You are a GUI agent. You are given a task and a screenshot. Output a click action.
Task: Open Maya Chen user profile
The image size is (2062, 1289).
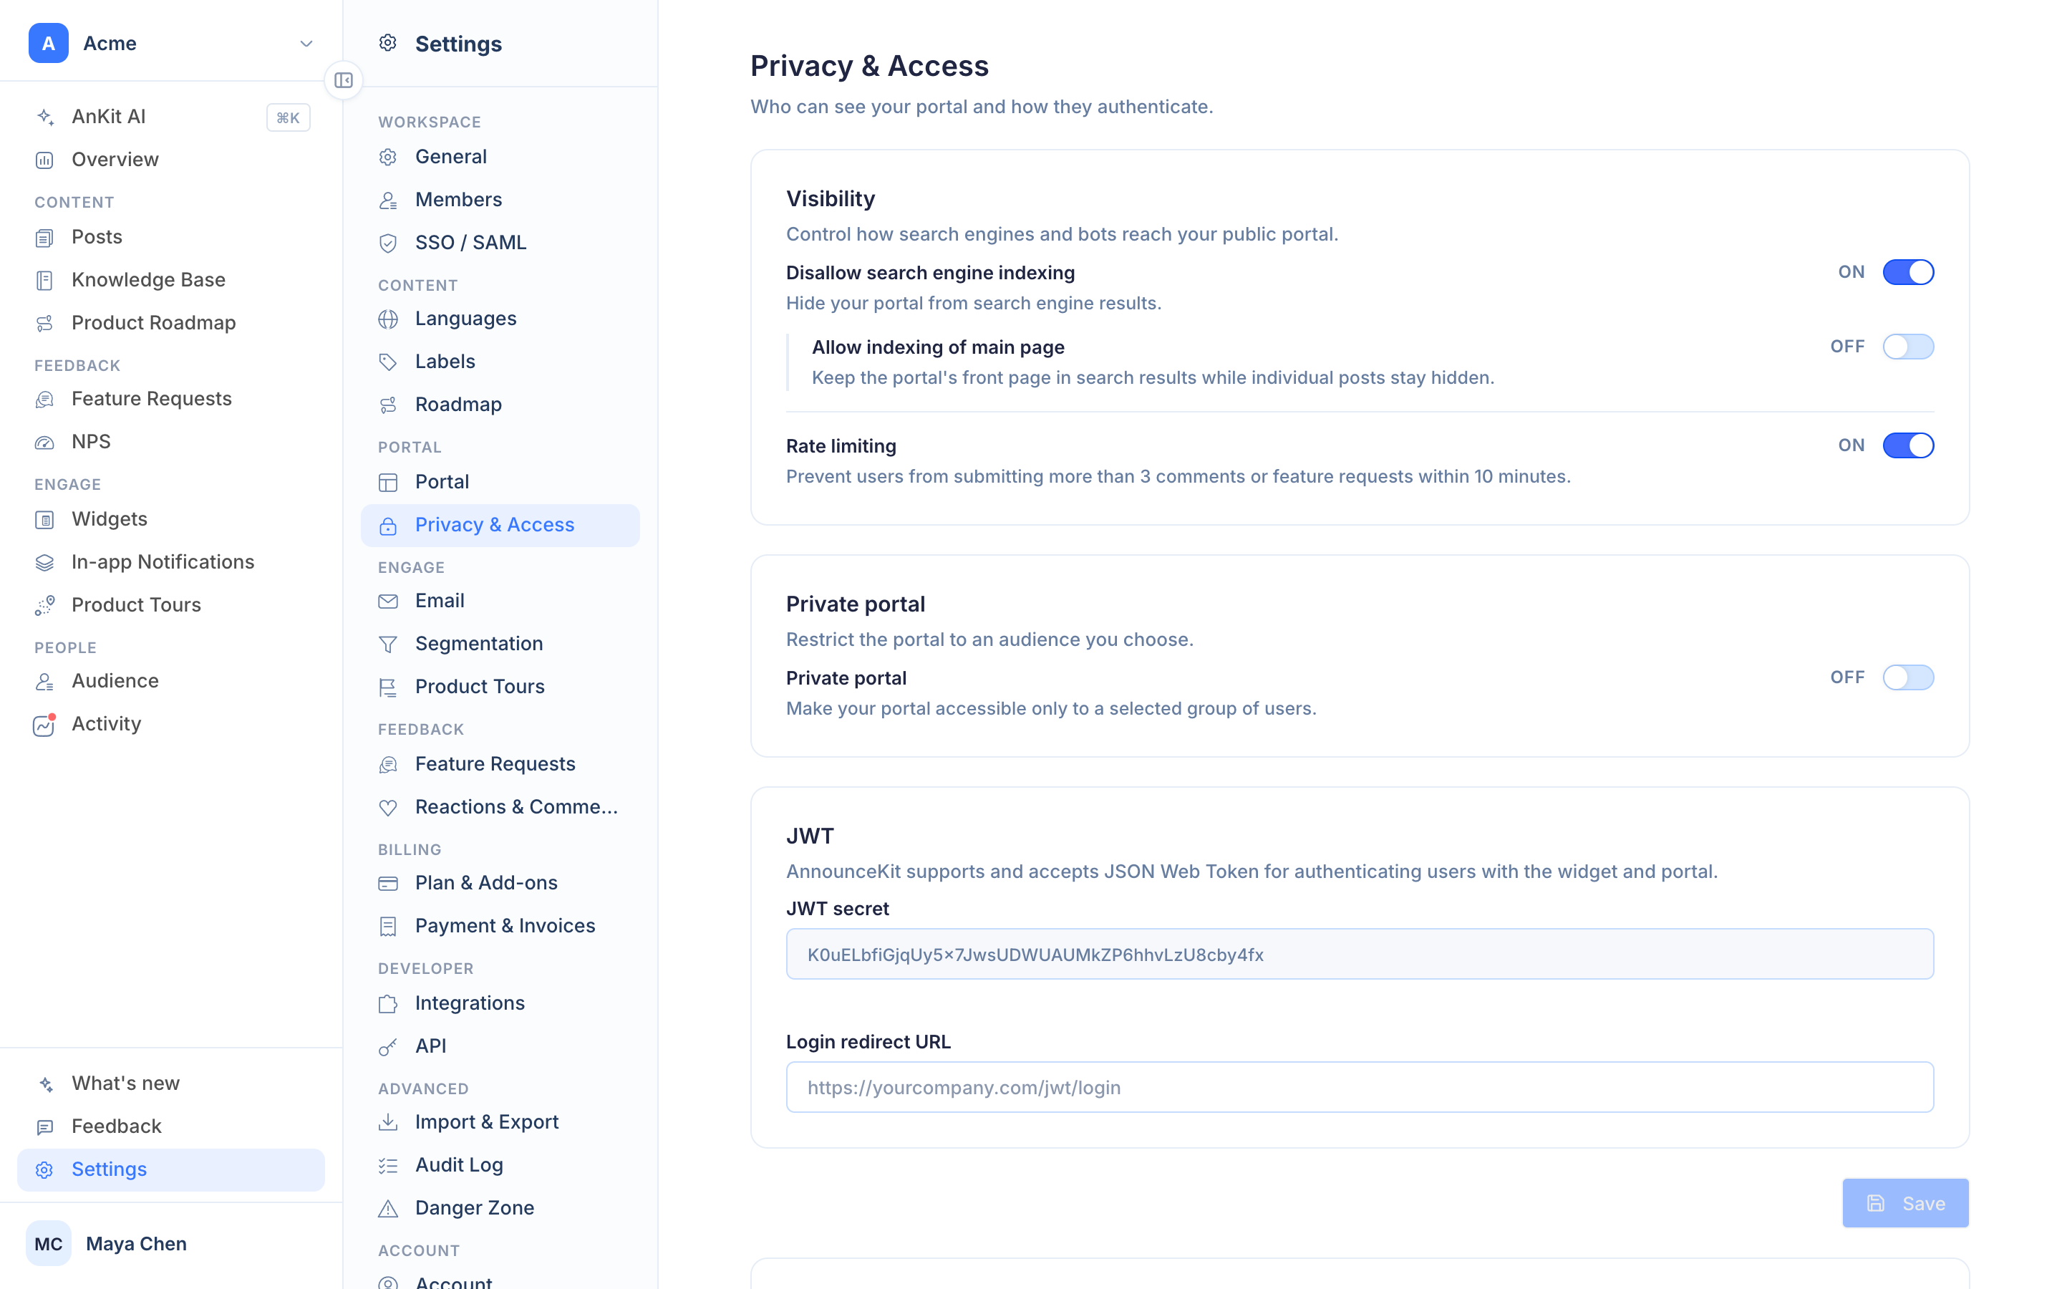click(170, 1245)
